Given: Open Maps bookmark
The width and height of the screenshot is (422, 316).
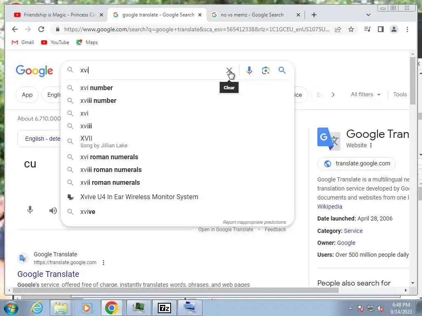Looking at the screenshot, I should point(87,42).
